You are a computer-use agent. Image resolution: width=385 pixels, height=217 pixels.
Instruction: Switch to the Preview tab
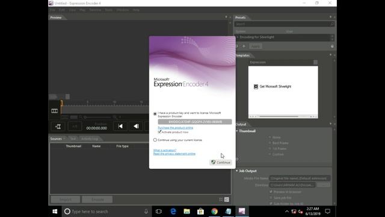[x=56, y=17]
